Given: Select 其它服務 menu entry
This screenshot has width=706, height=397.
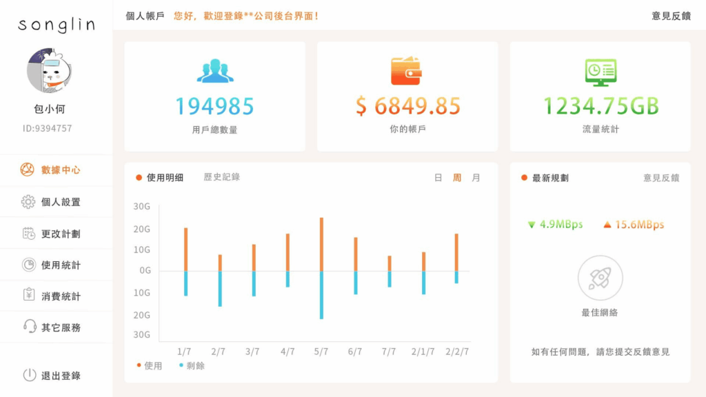Looking at the screenshot, I should pyautogui.click(x=57, y=327).
